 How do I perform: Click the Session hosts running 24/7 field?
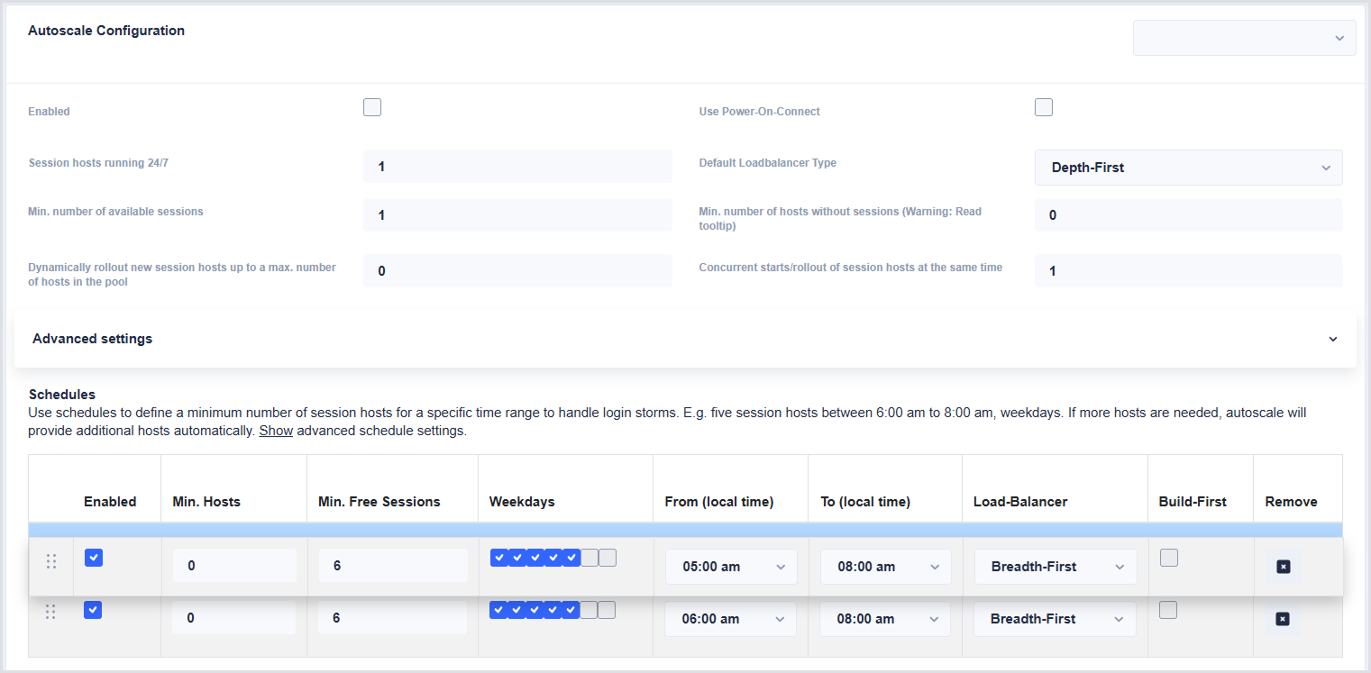517,167
